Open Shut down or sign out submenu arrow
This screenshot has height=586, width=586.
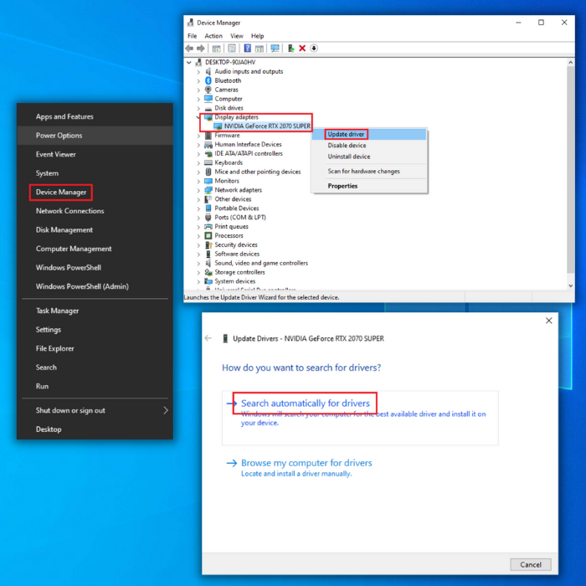coord(166,410)
